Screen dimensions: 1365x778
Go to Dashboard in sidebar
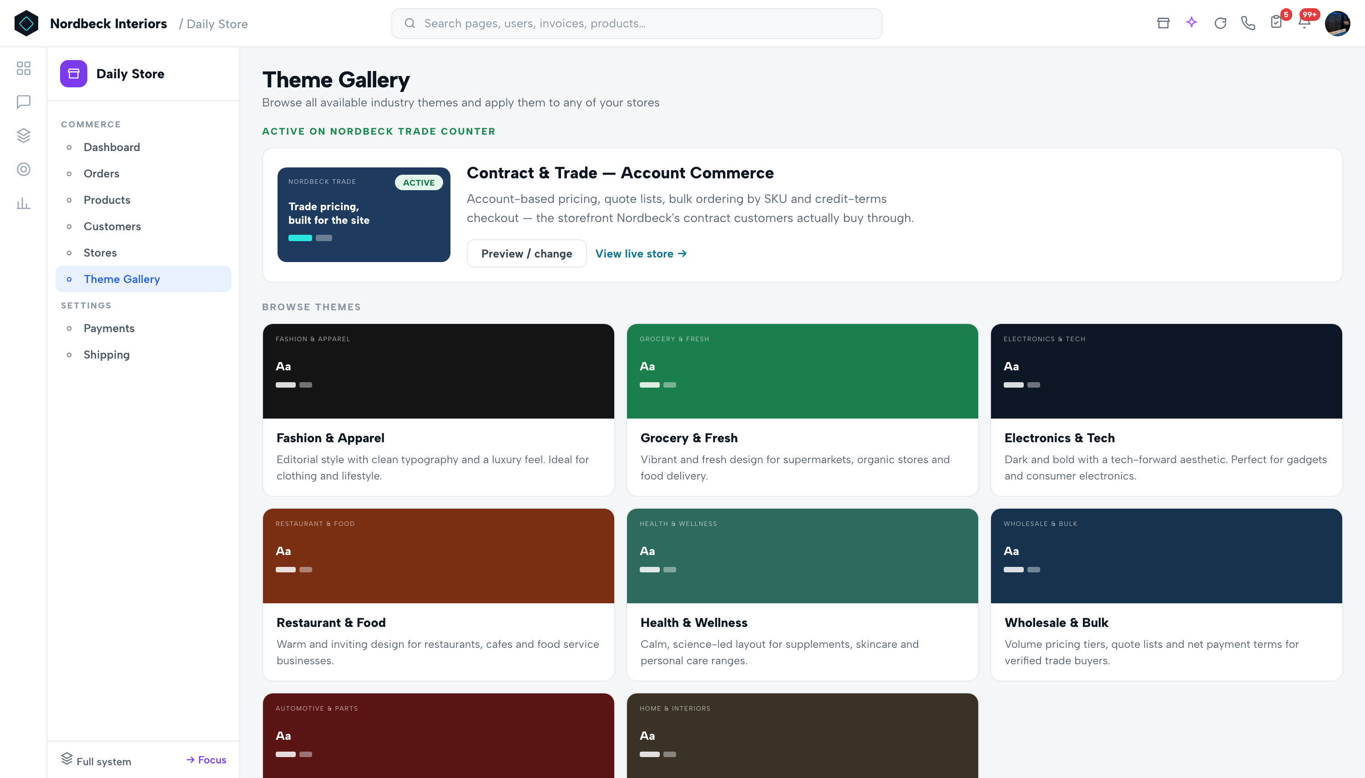coord(143,147)
